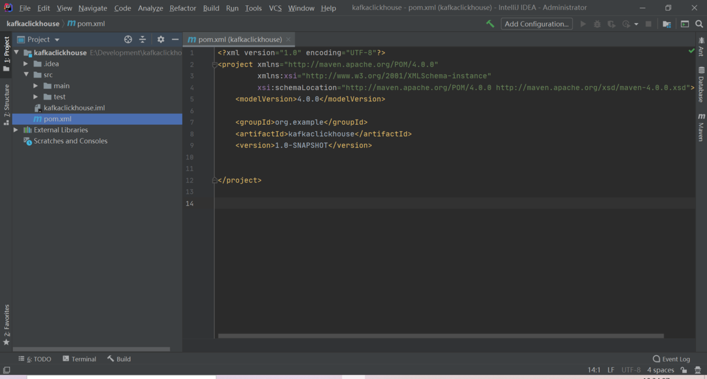Toggle the Favorites tool window side tab
This screenshot has width=707, height=379.
pos(6,325)
